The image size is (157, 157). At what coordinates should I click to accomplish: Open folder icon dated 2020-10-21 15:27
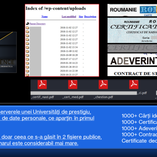[28, 75]
